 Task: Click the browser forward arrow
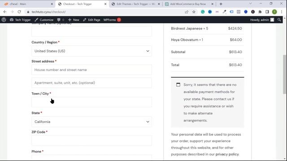(x=12, y=12)
